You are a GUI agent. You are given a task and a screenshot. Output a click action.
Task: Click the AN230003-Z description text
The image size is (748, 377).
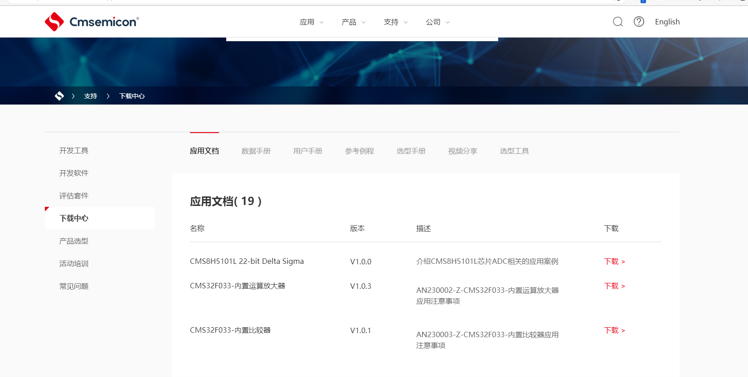(487, 340)
